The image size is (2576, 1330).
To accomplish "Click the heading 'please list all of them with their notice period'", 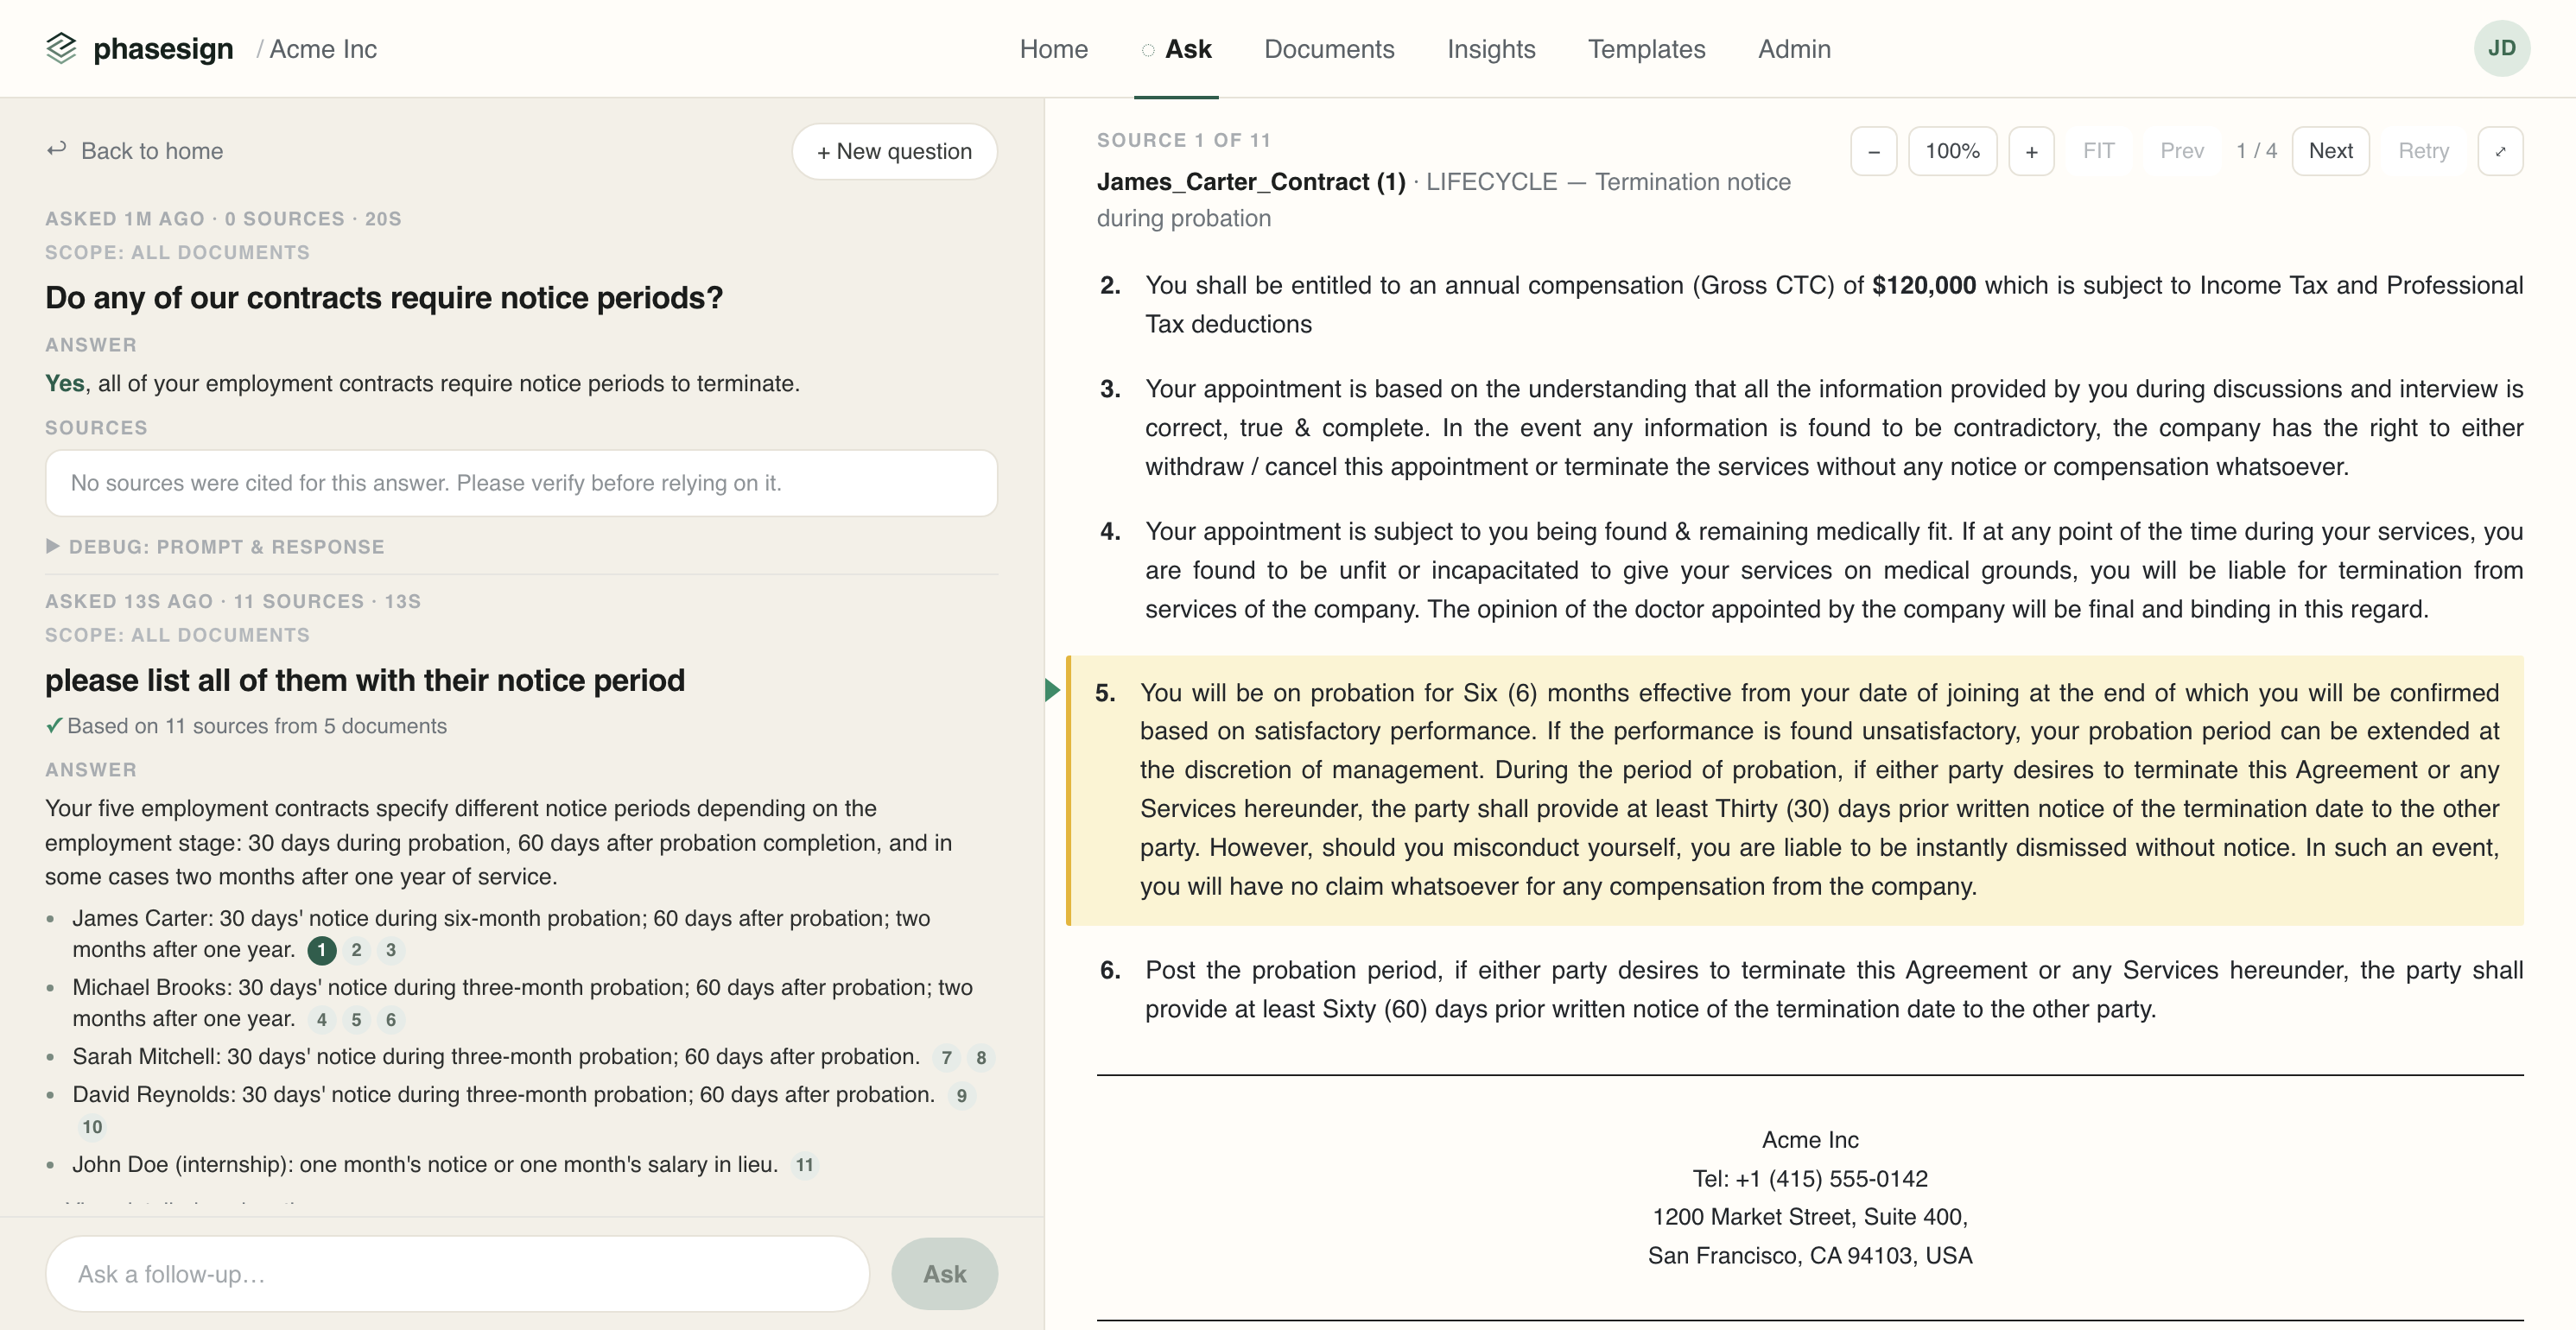I will [x=365, y=680].
